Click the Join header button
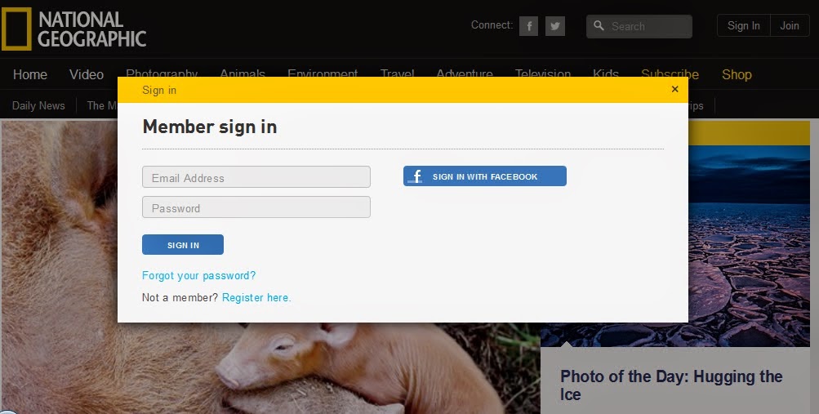Screen dimensions: 819x414 point(790,25)
